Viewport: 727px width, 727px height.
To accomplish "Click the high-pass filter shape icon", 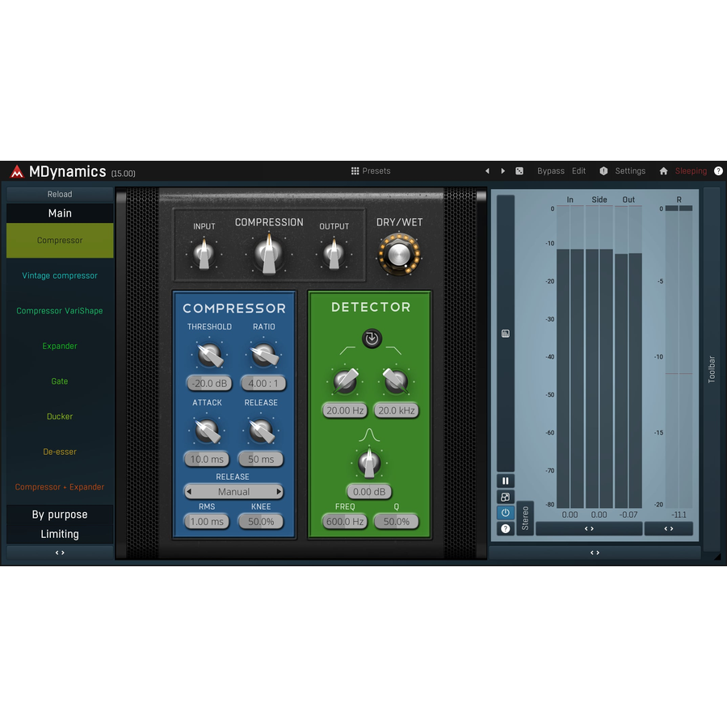I will click(347, 350).
